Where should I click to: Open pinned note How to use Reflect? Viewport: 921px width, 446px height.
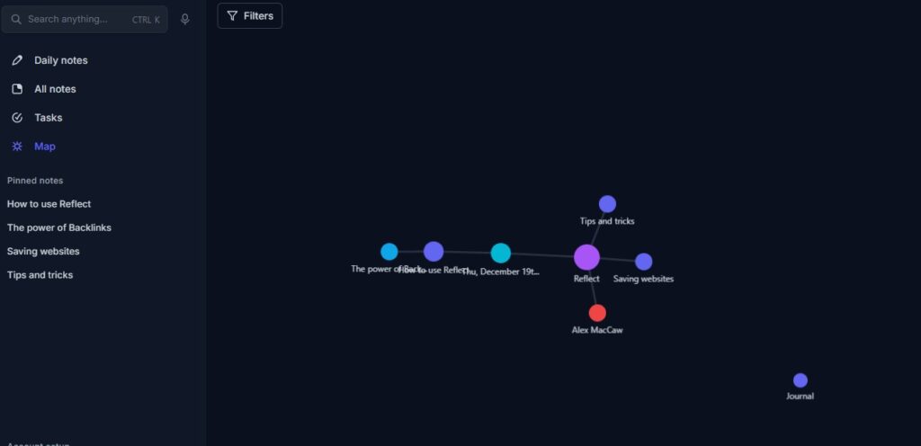pos(49,204)
